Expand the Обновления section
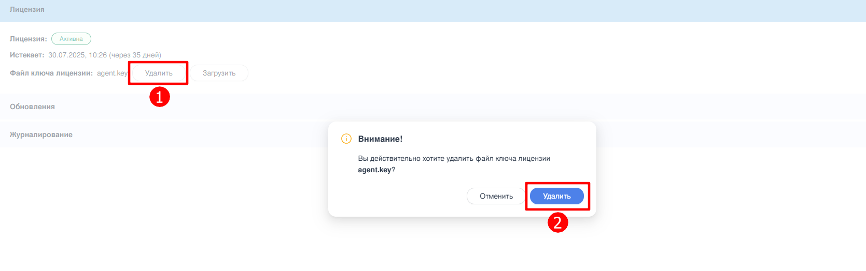 (x=32, y=107)
